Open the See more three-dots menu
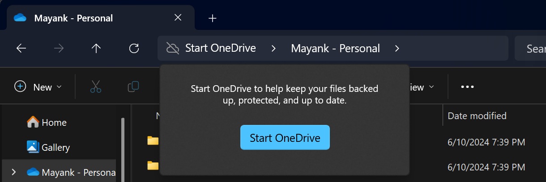546x182 pixels. point(467,87)
